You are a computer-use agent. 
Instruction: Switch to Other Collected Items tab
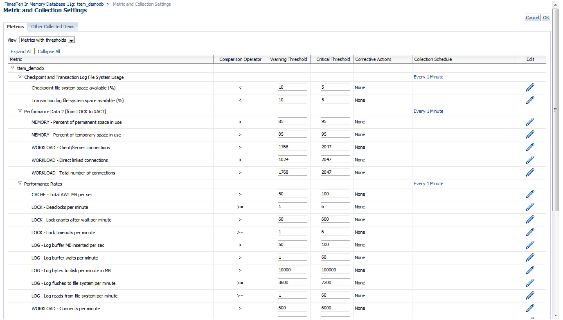[53, 27]
